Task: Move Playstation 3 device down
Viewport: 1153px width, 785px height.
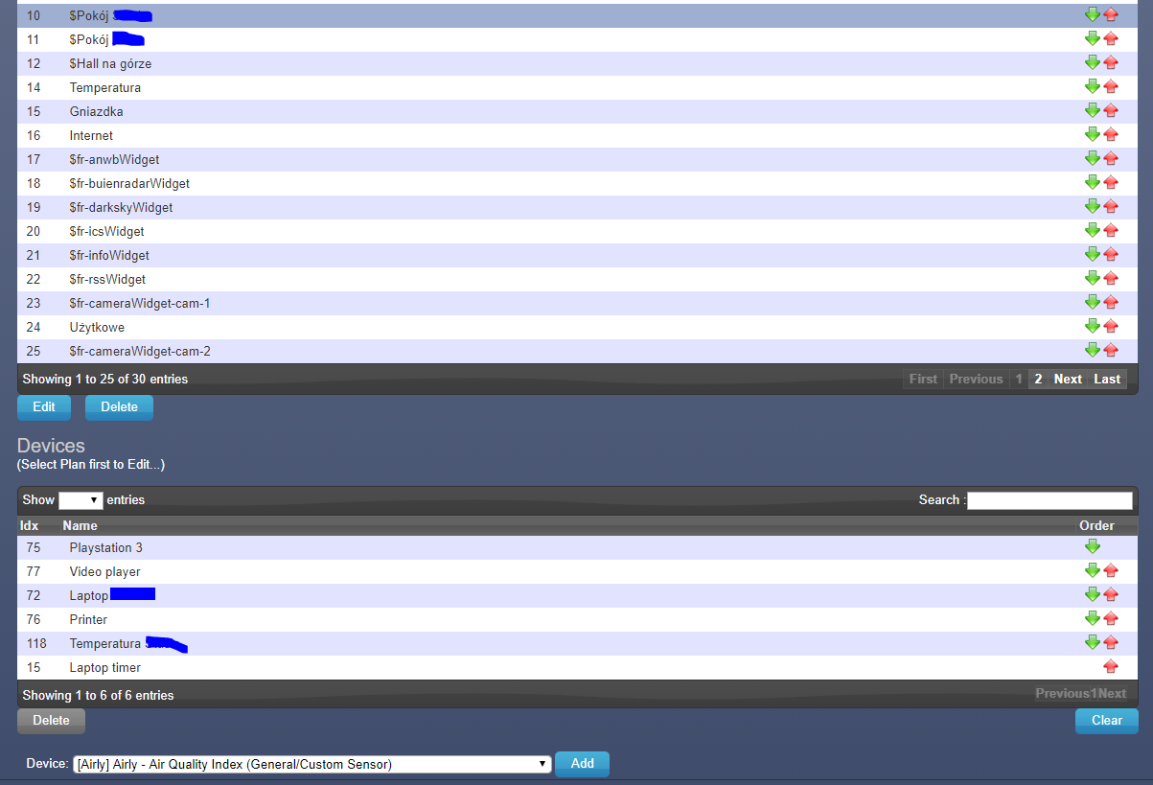Action: [1092, 546]
